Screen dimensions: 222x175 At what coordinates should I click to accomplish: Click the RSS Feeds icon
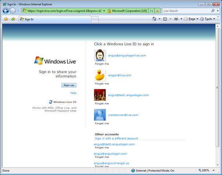pyautogui.click(x=165, y=19)
